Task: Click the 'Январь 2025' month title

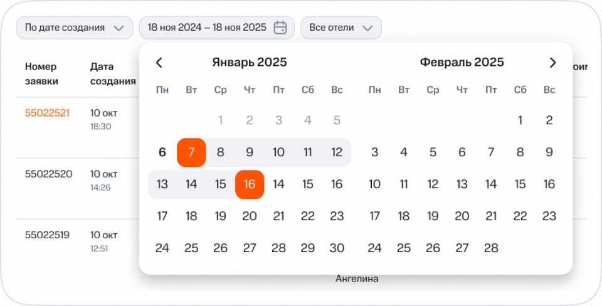Action: click(250, 63)
